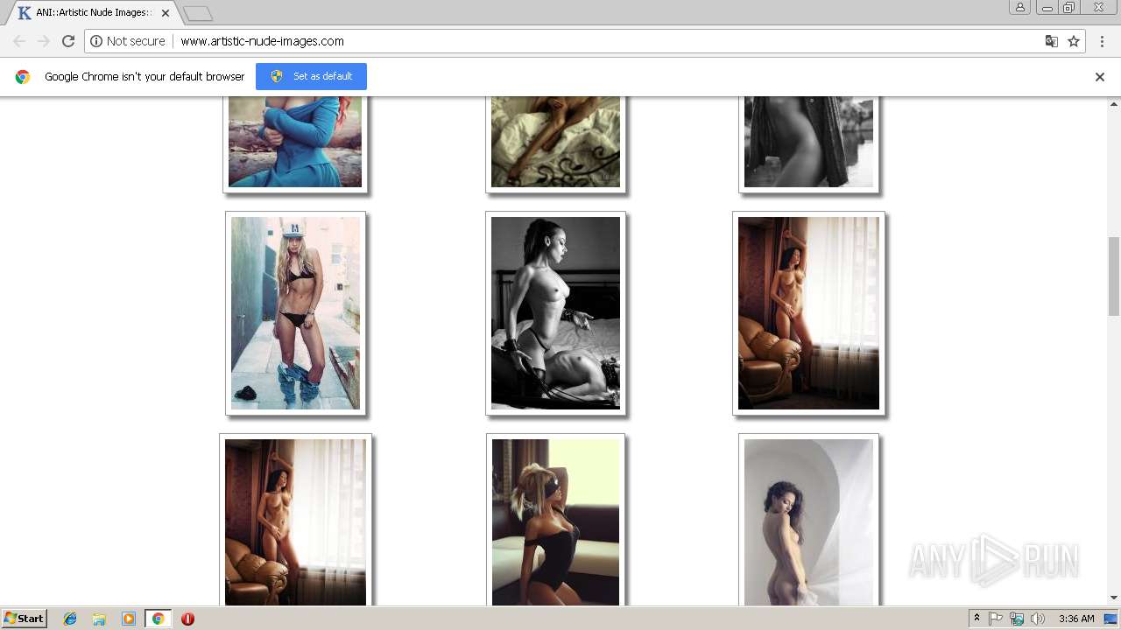Click the volume speaker tray icon

[x=1038, y=619]
